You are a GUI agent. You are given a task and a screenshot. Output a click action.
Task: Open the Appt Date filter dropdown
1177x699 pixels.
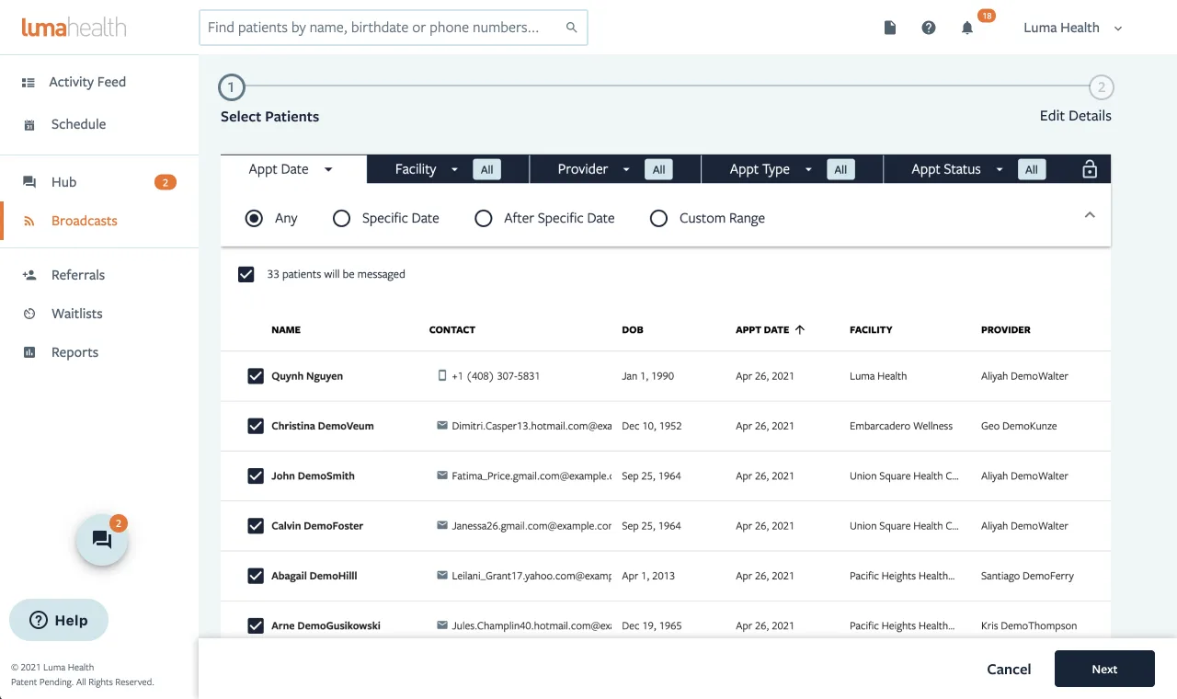pos(291,169)
